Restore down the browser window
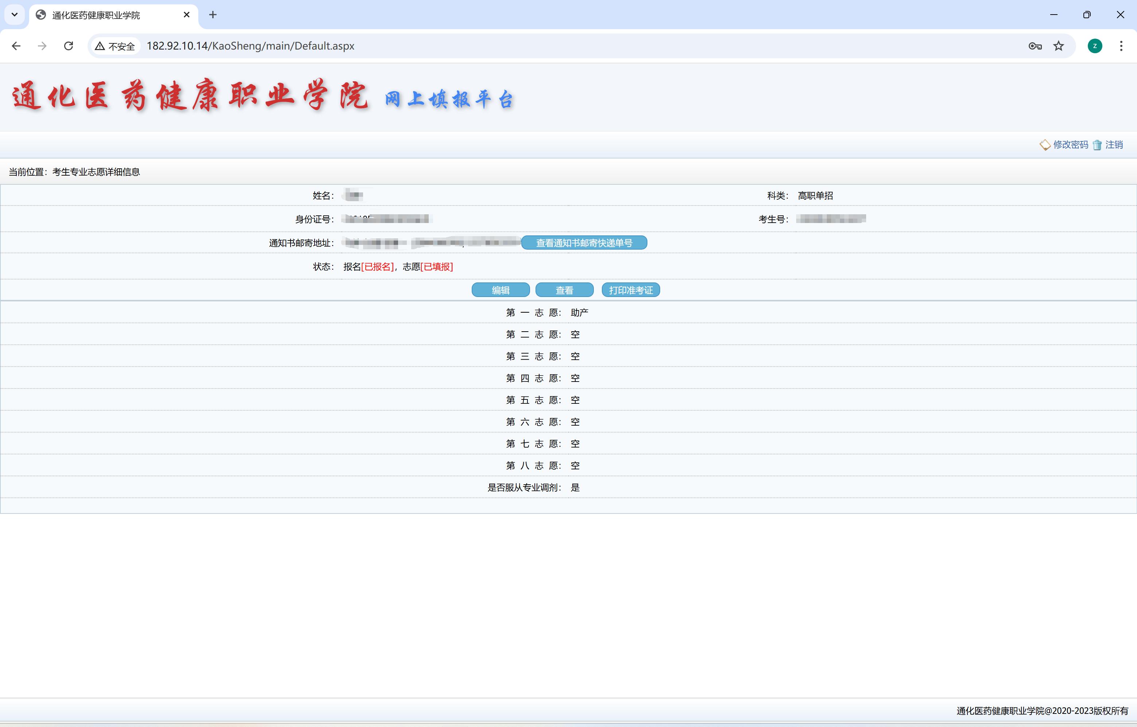This screenshot has width=1137, height=727. 1086,15
